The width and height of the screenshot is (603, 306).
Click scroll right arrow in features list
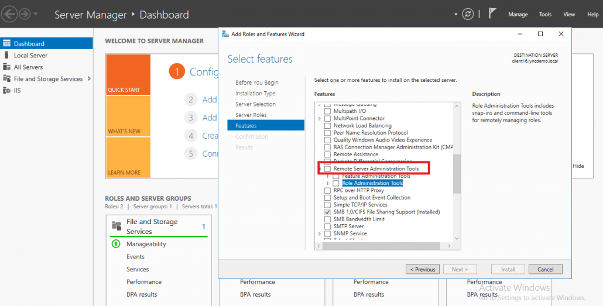pos(449,246)
